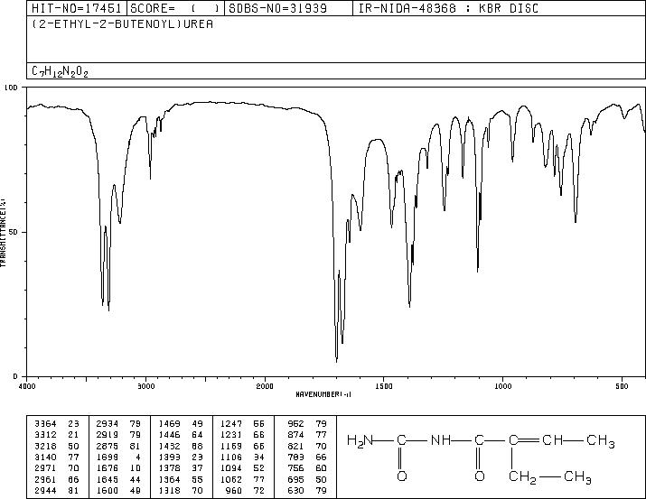Click the HIT-NO=17451 header cell
Image resolution: width=646 pixels, height=499 pixels.
(77, 8)
